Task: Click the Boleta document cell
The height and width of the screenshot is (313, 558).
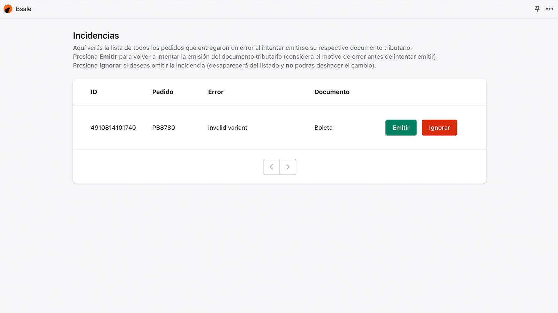Action: pos(323,128)
